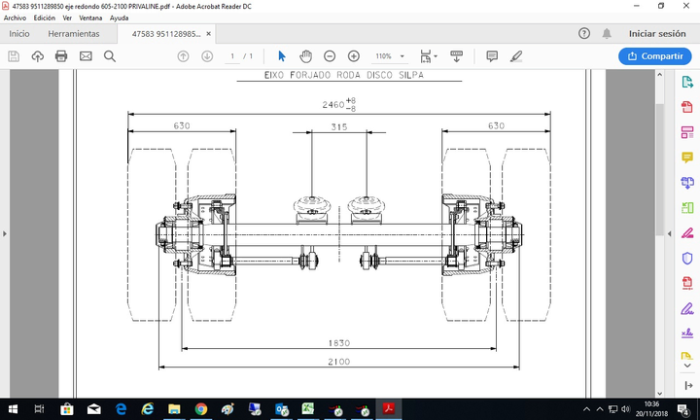Switch to the Herramientas tab
The image size is (700, 420).
[73, 33]
